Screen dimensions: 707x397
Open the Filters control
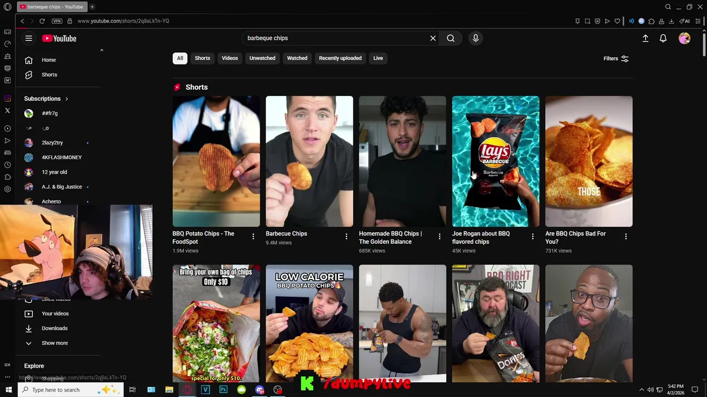pyautogui.click(x=616, y=58)
